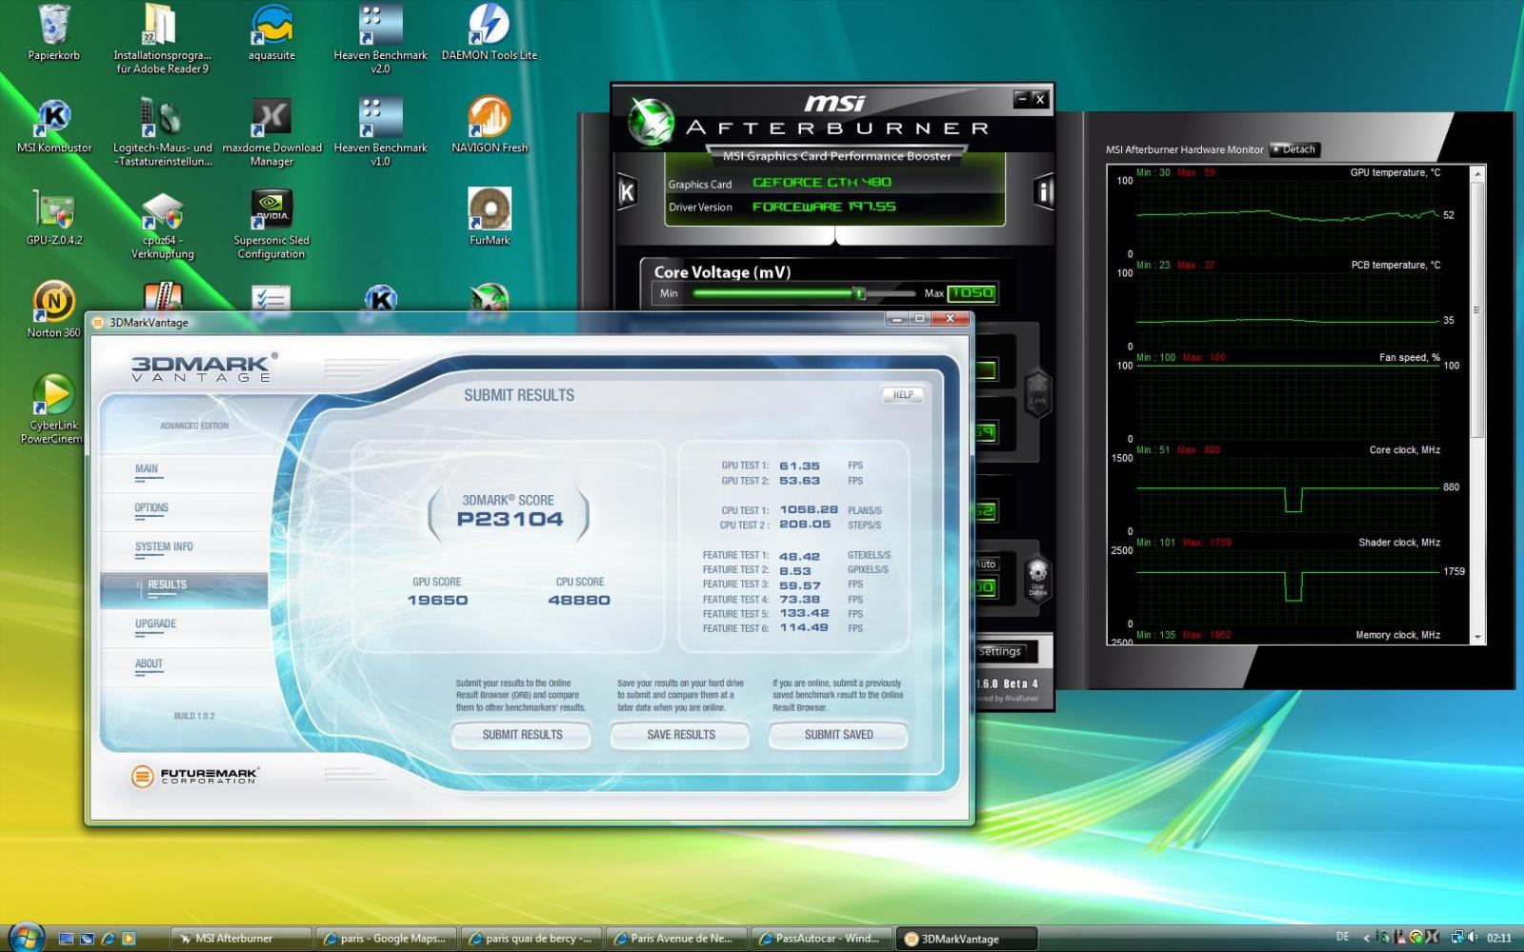Click the media player quick launch icon
Image resolution: width=1524 pixels, height=952 pixels.
point(129,939)
